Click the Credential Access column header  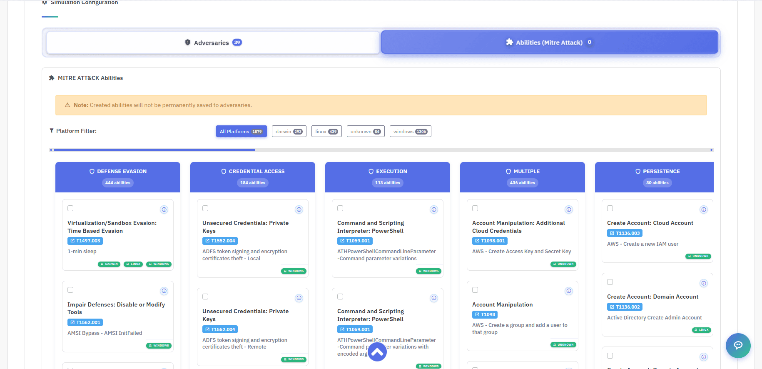(x=253, y=177)
